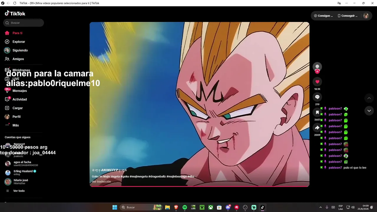
Task: Open Minecraft from the taskbar
Action: pos(202,207)
